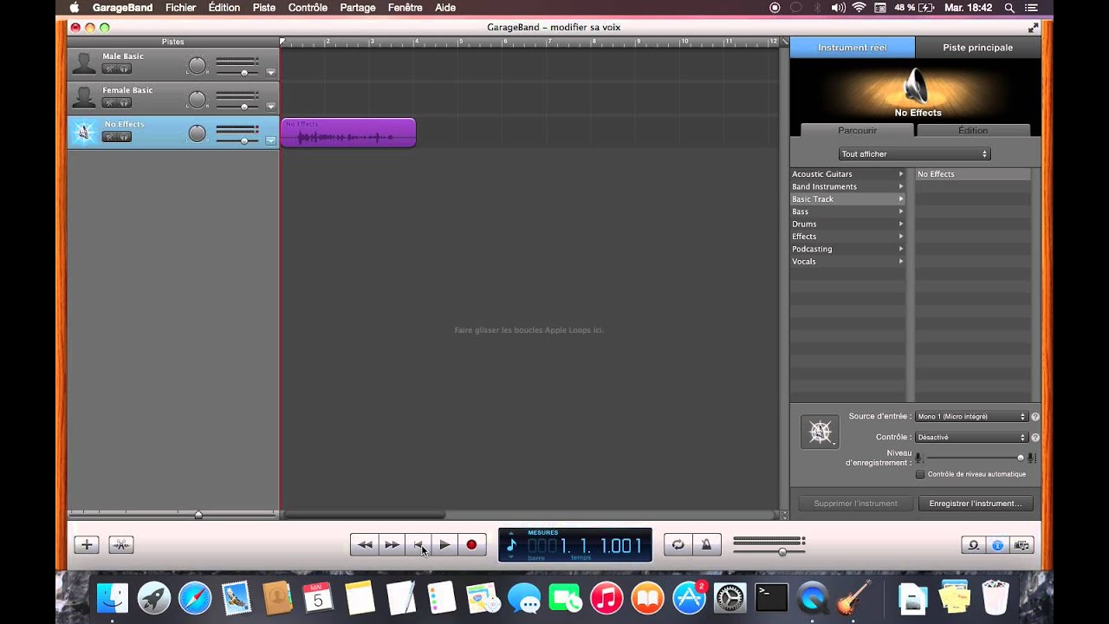The image size is (1109, 624).
Task: Enable Contrôle de niveau automatique checkbox
Action: pyautogui.click(x=920, y=474)
